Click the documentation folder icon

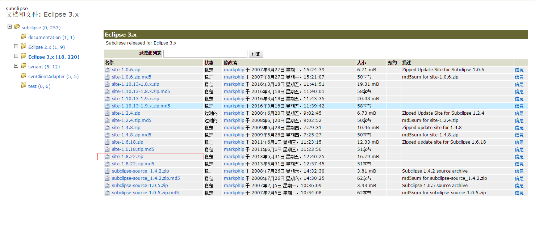[x=24, y=37]
